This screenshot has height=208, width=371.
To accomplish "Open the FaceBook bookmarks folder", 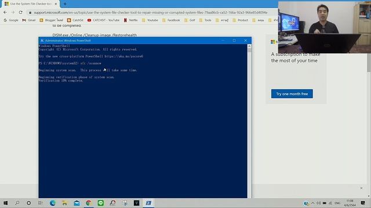I will tap(171, 20).
